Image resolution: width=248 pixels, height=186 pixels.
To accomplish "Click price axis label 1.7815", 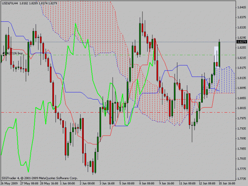I will (x=242, y=159).
